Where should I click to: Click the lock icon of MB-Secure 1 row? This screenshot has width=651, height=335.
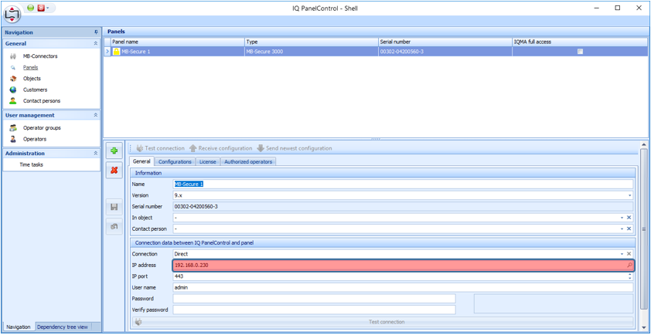(117, 52)
